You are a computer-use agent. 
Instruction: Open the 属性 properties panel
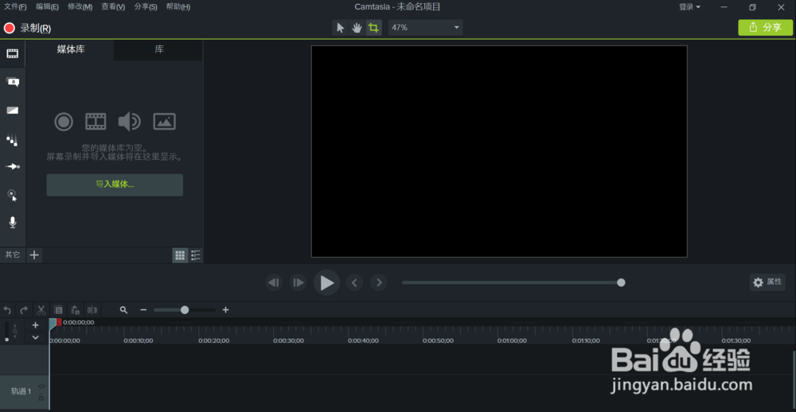point(767,282)
